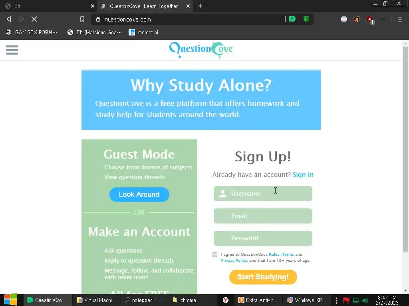Close the QuestionCove tab
The height and width of the screenshot is (306, 409).
tap(188, 6)
